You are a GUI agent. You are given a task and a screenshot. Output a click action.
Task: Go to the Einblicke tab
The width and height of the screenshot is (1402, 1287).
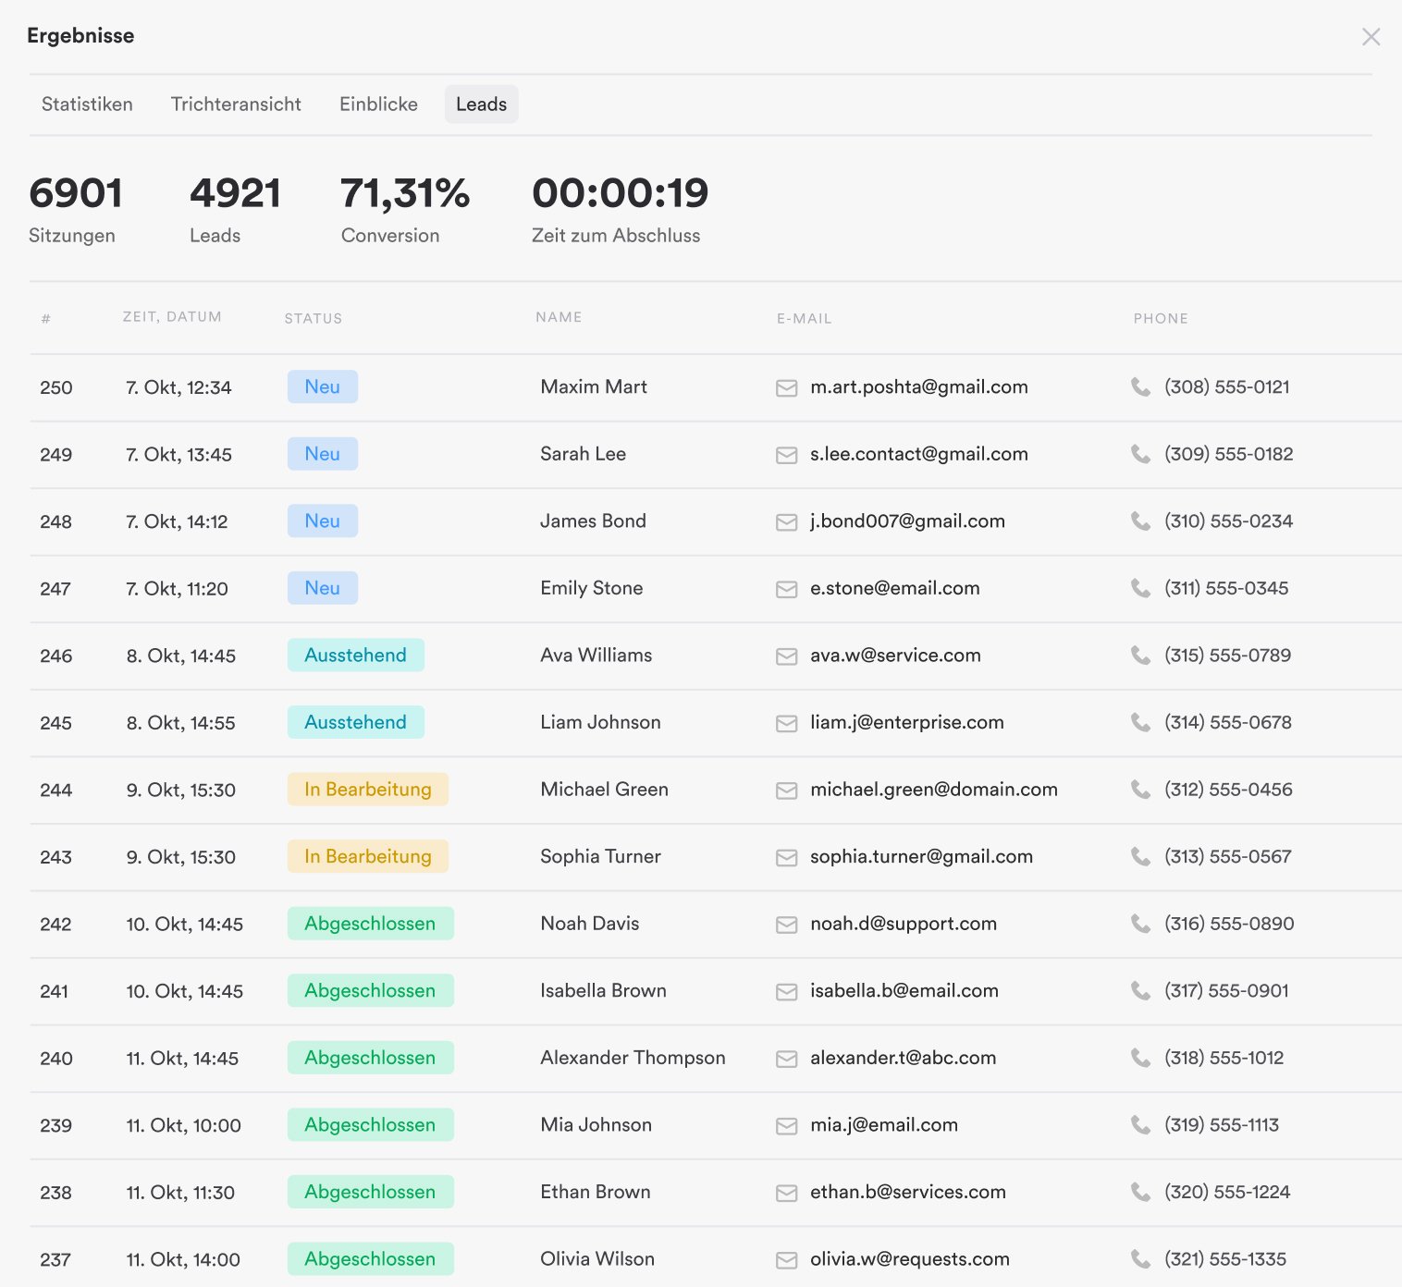pyautogui.click(x=378, y=104)
